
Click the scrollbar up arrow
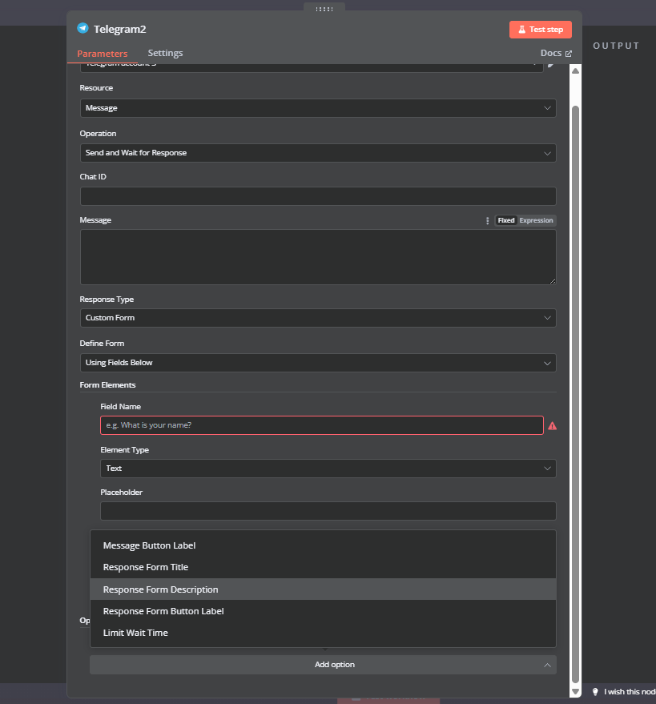tap(575, 71)
